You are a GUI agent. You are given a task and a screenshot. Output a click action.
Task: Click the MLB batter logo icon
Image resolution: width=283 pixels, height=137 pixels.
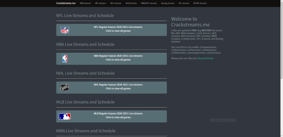pos(65,116)
